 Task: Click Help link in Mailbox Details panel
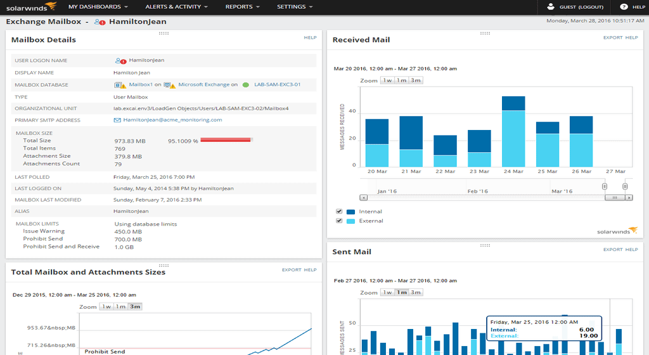310,37
